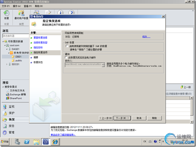Image resolution: width=196 pixels, height=147 pixels.
Task: Open the 操作(A) menu
Action: point(17,6)
